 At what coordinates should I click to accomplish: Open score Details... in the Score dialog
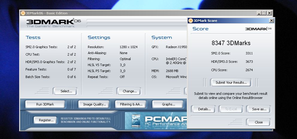[204, 109]
